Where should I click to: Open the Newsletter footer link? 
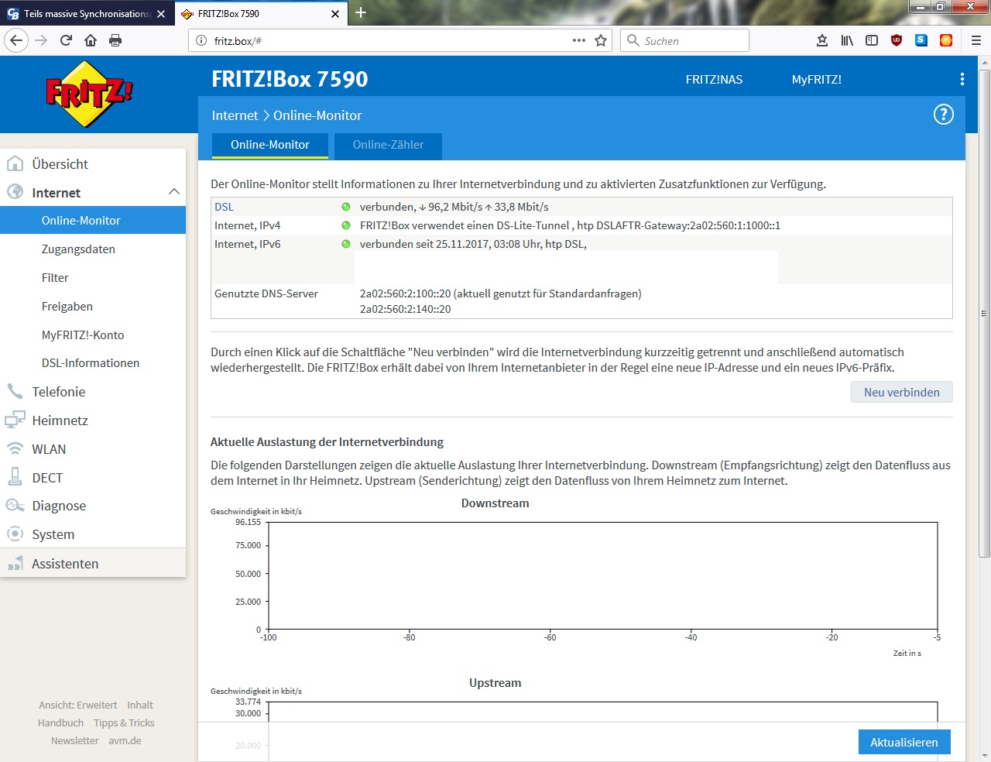pos(74,741)
